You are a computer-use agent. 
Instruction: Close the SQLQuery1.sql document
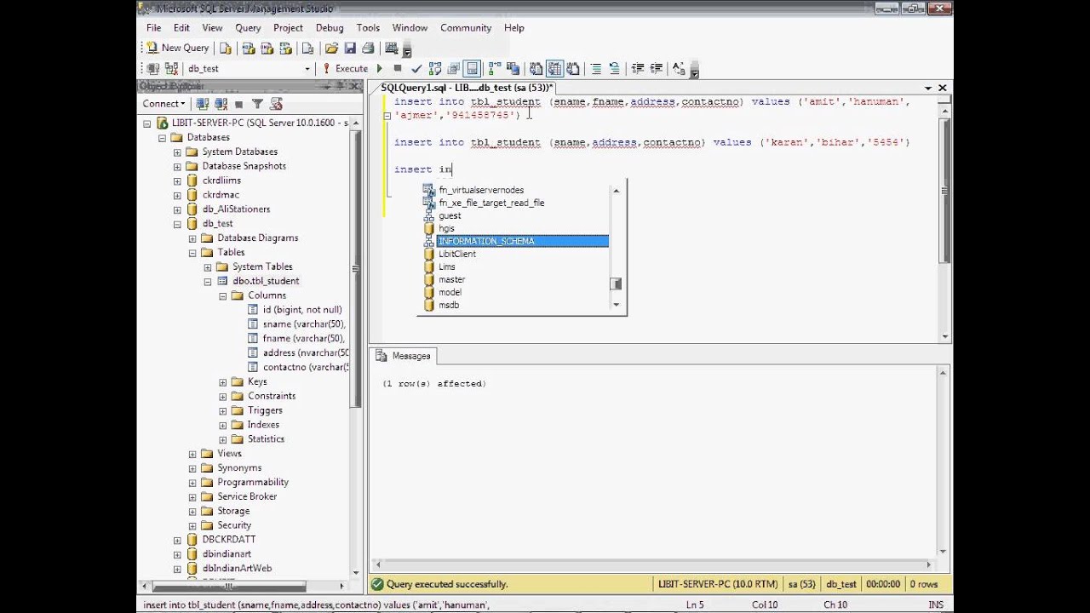tap(943, 88)
